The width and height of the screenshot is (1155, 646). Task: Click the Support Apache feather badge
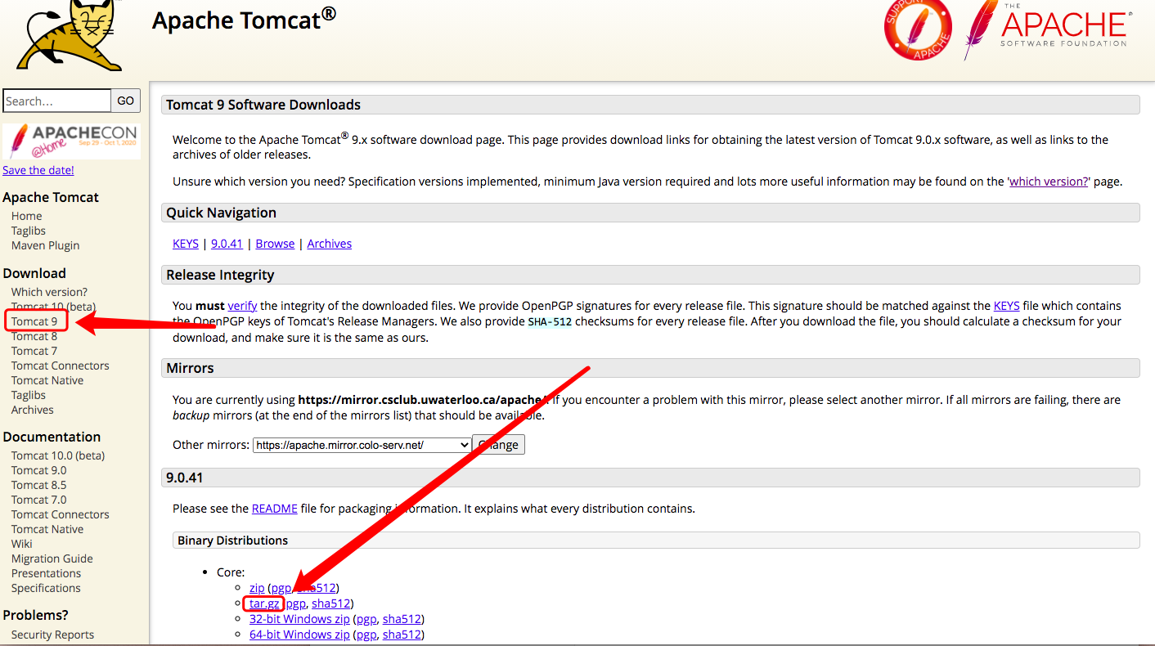918,29
